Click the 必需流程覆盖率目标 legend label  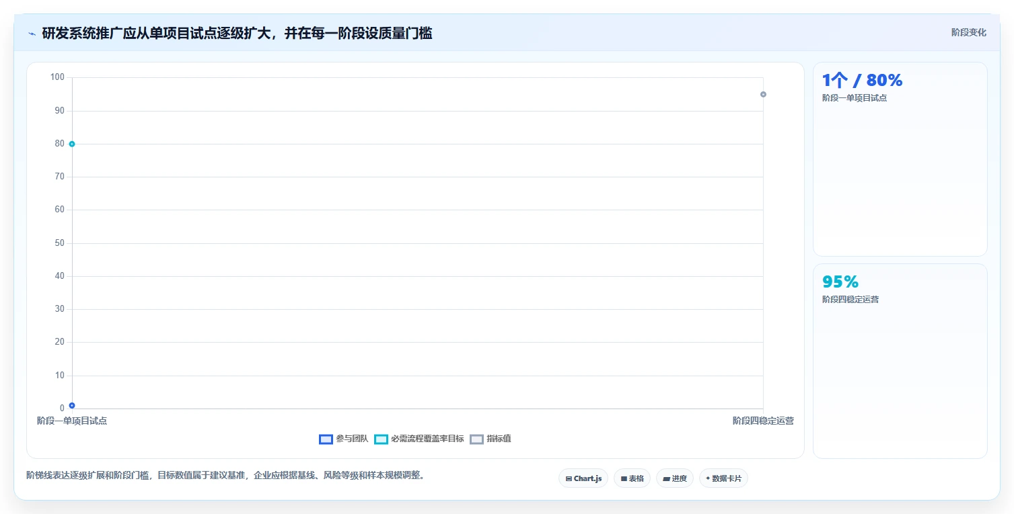427,439
